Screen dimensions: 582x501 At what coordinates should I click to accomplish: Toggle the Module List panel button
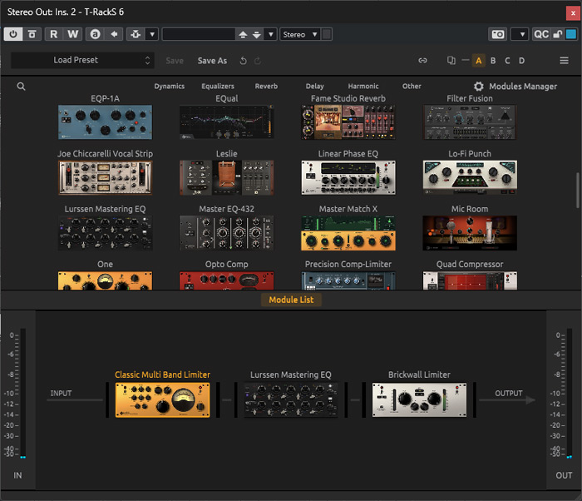coord(291,300)
